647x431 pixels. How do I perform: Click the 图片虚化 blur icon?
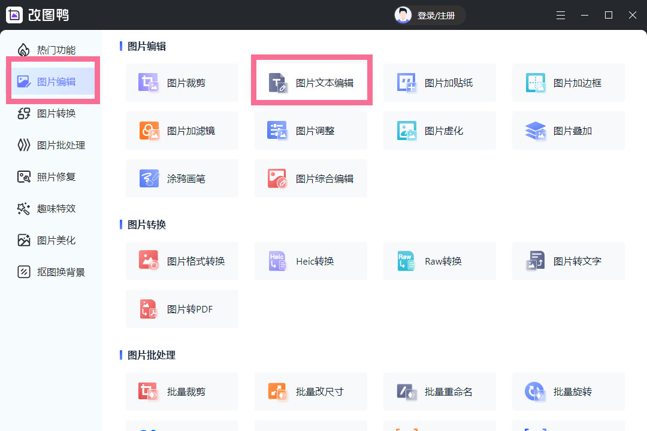point(406,130)
